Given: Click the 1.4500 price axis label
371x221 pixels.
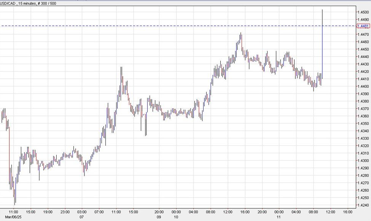Looking at the screenshot, I should (x=362, y=13).
